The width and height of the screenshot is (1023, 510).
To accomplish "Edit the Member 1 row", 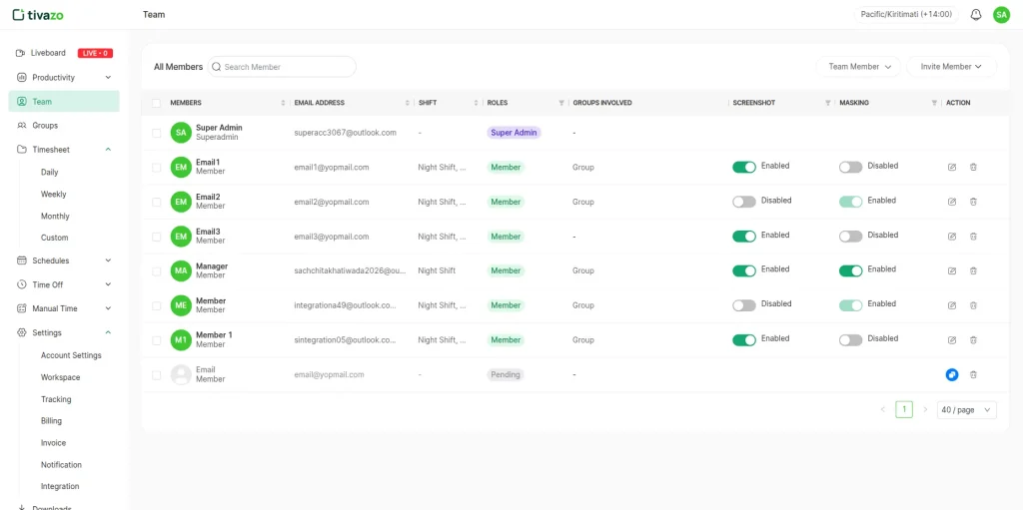I will tap(952, 339).
